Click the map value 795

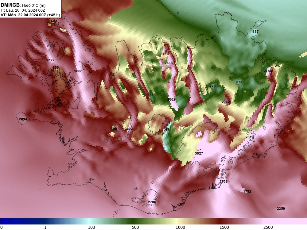point(114,129)
